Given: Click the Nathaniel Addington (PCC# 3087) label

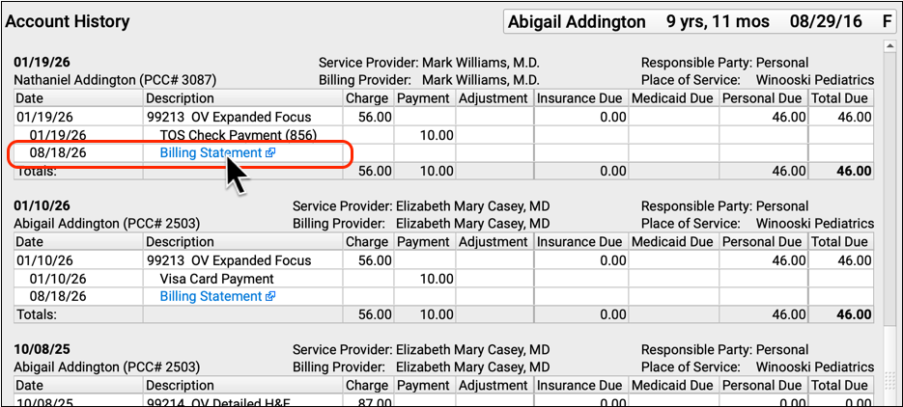Looking at the screenshot, I should pyautogui.click(x=115, y=80).
